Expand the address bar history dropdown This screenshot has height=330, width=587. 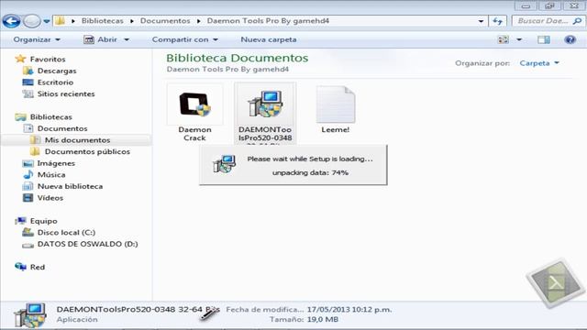pyautogui.click(x=481, y=21)
